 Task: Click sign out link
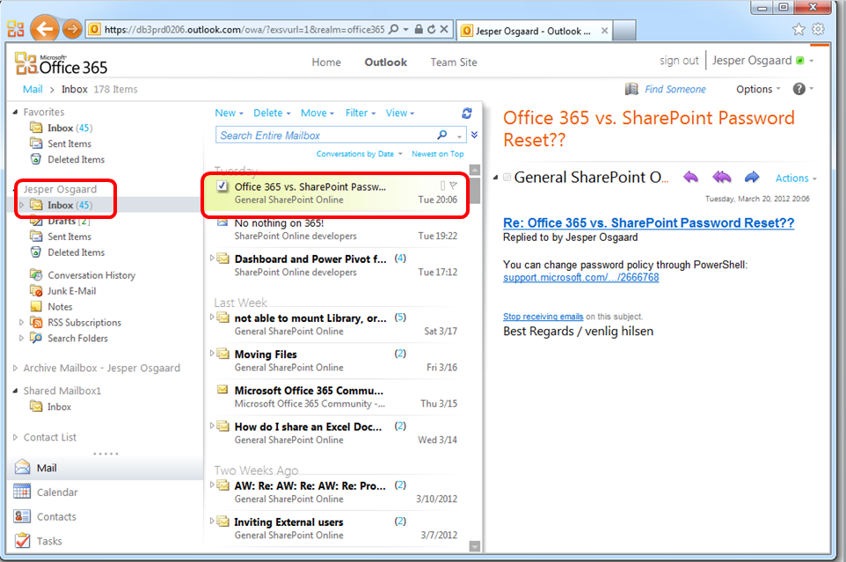[x=679, y=61]
